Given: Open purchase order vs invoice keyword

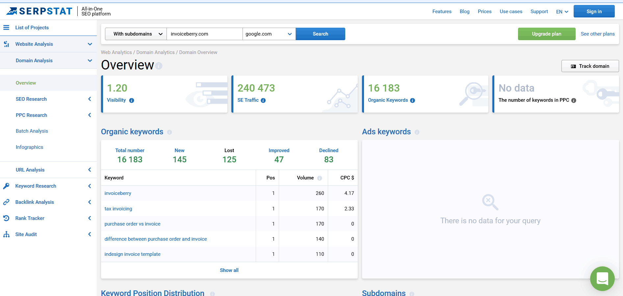Looking at the screenshot, I should (x=132, y=224).
